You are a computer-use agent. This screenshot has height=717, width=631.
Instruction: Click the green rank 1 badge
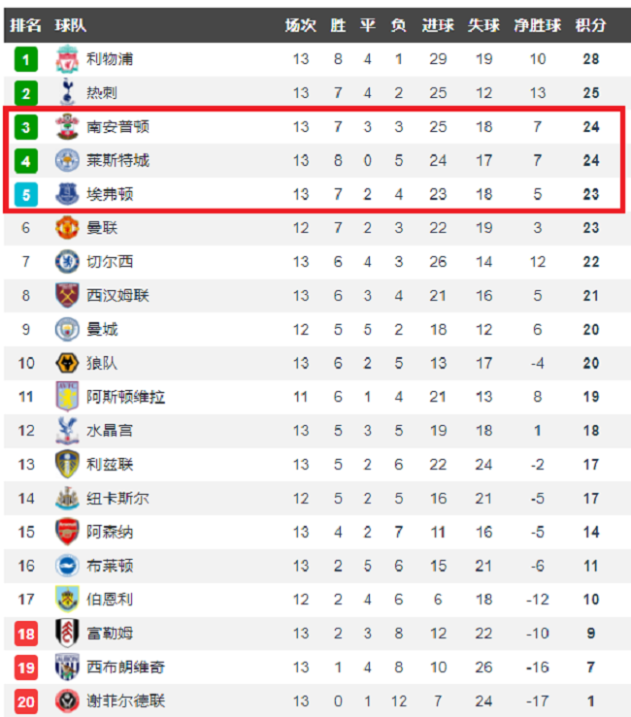(x=26, y=59)
